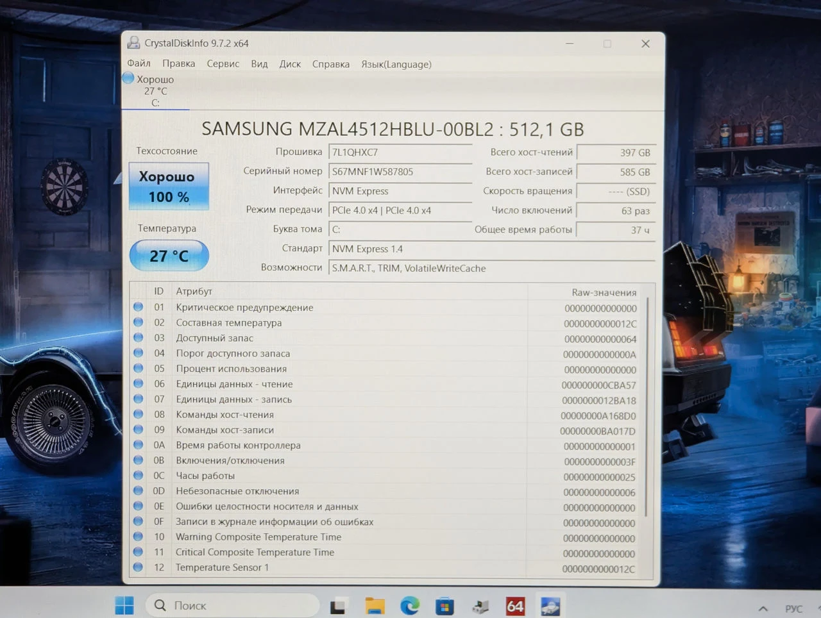Click the serial number field S67MNF1W587805
This screenshot has width=821, height=618.
(400, 171)
